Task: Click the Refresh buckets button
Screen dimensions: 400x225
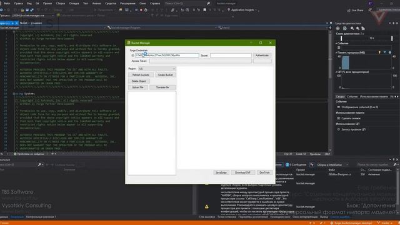Action: pos(141,75)
